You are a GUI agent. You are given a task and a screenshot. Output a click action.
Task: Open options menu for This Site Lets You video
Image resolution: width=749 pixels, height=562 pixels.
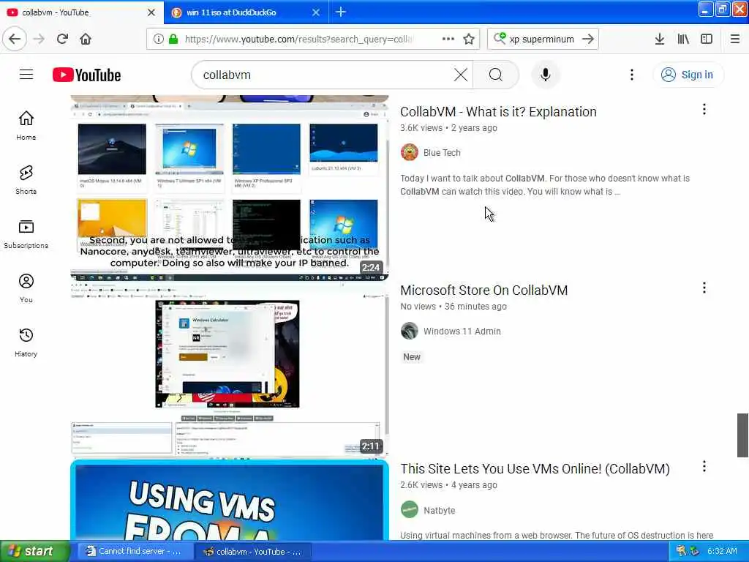coord(704,466)
